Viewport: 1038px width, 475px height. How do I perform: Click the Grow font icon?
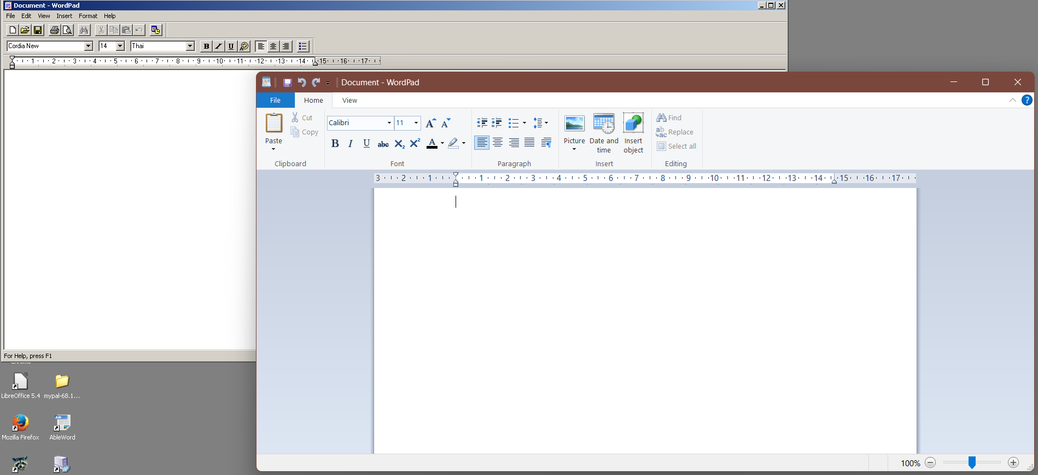[x=430, y=123]
